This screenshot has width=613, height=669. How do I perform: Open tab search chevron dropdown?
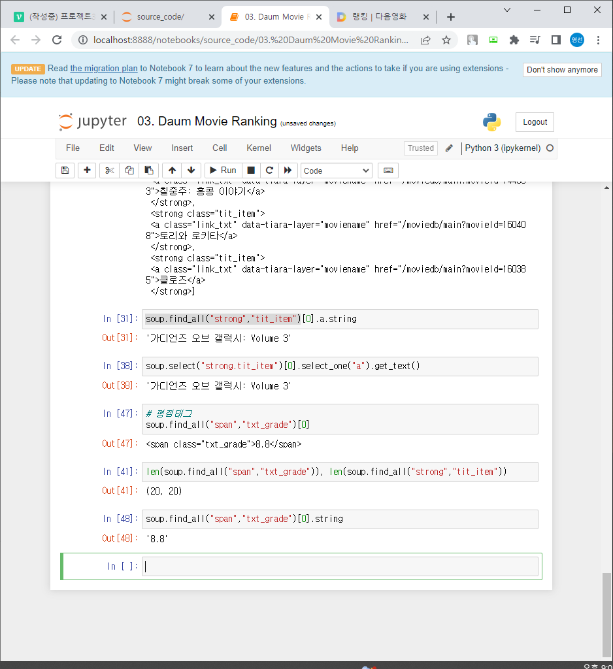pos(507,10)
